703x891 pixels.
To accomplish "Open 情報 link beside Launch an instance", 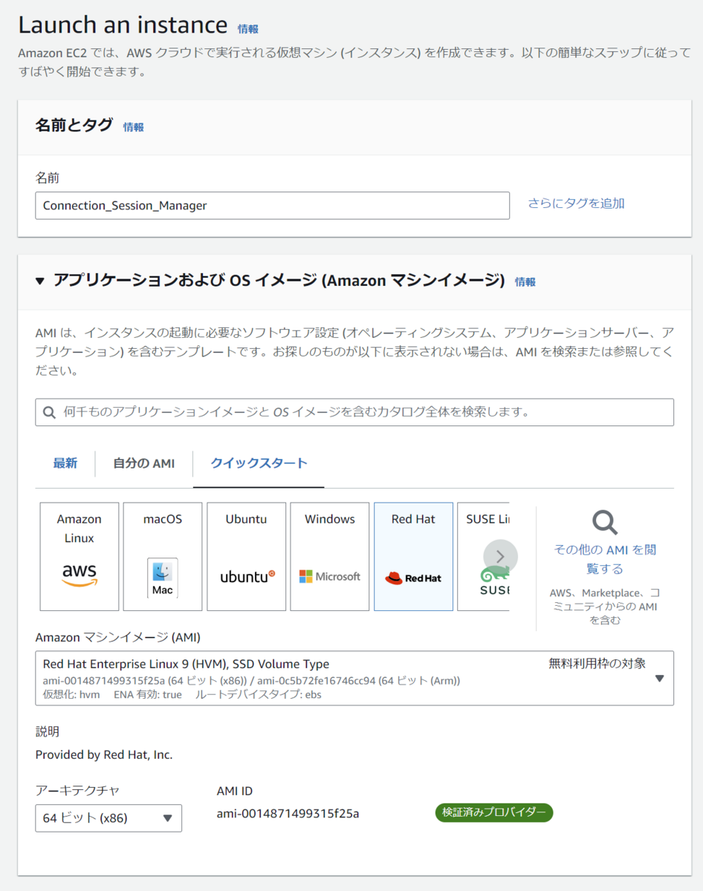I will click(x=248, y=29).
